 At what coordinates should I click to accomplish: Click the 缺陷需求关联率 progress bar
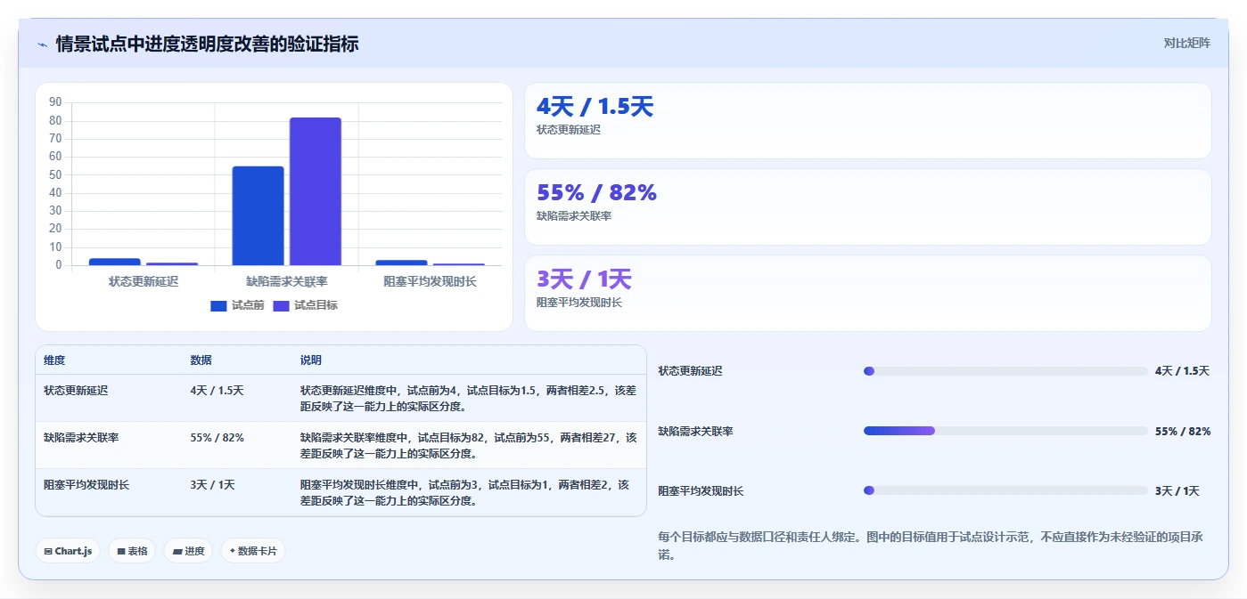[1005, 431]
